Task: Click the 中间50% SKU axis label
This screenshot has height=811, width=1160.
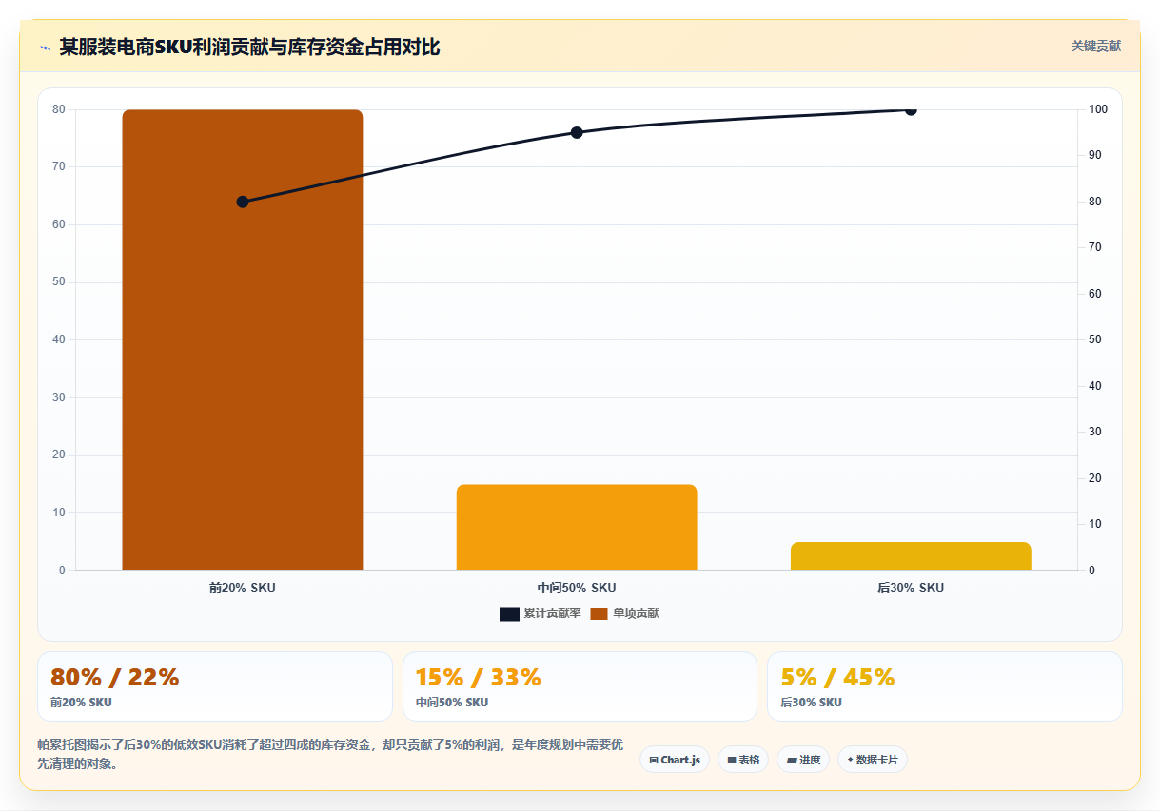Action: click(x=577, y=589)
